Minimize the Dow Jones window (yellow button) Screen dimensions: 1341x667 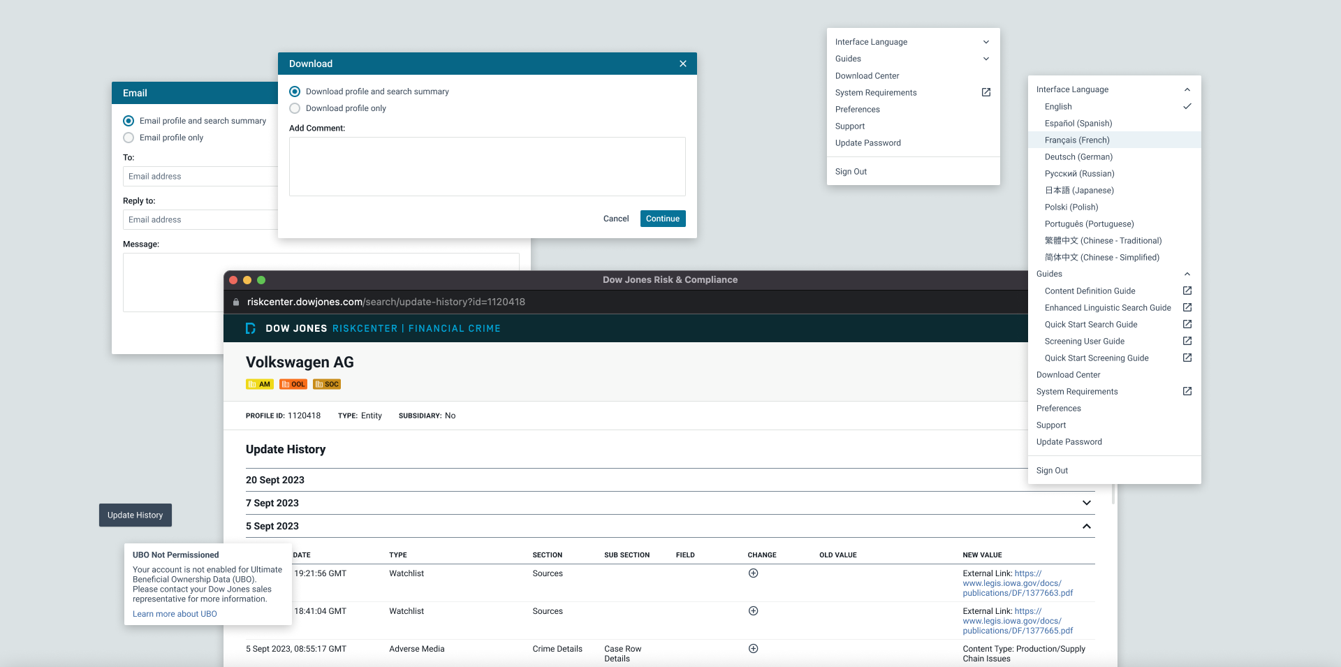pyautogui.click(x=247, y=280)
